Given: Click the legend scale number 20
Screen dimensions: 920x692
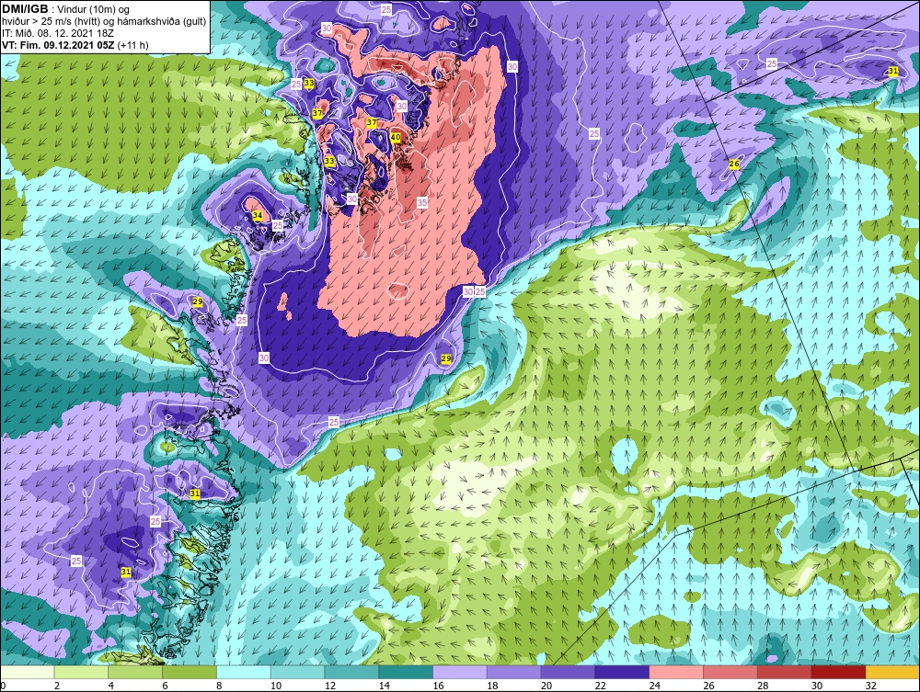Looking at the screenshot, I should pyautogui.click(x=546, y=685).
